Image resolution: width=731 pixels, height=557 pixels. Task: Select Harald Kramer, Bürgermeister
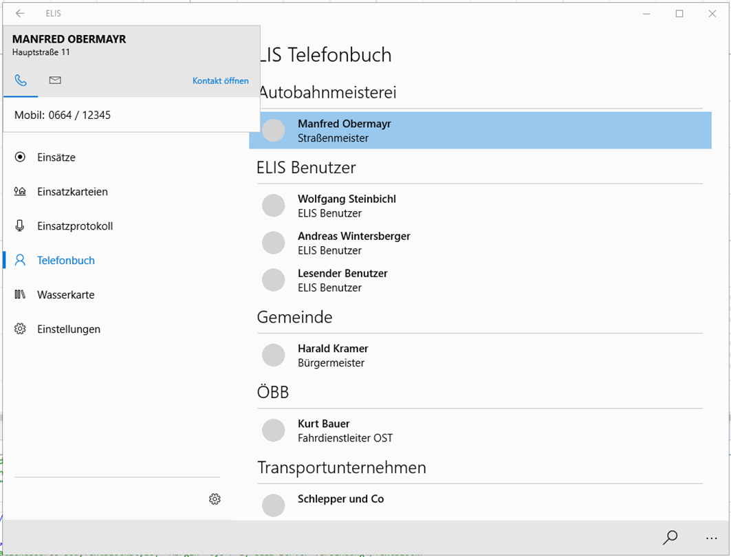(333, 356)
